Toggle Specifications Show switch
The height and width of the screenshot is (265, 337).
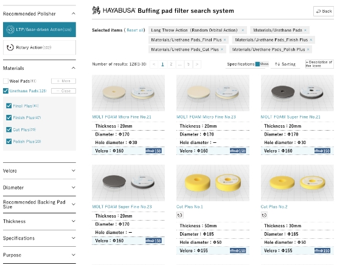click(x=262, y=64)
